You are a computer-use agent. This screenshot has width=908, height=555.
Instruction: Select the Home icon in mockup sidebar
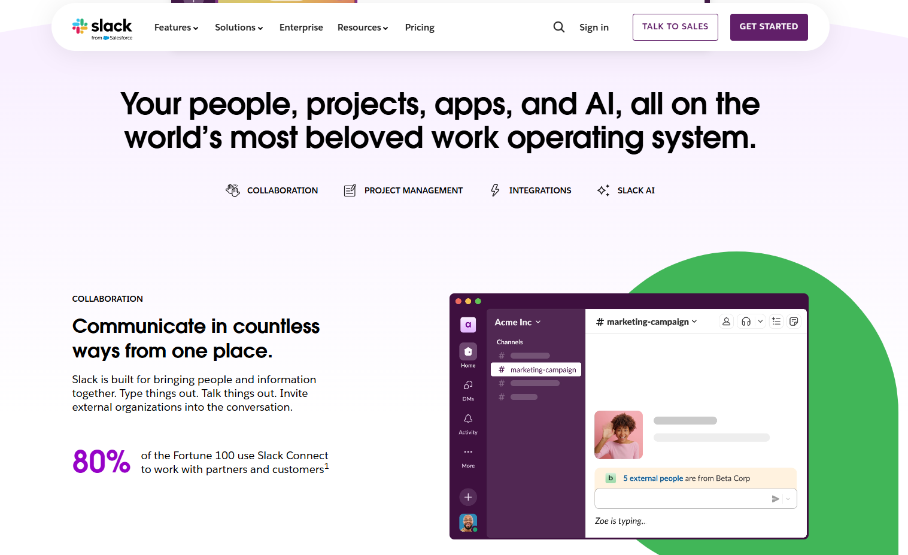click(x=468, y=351)
